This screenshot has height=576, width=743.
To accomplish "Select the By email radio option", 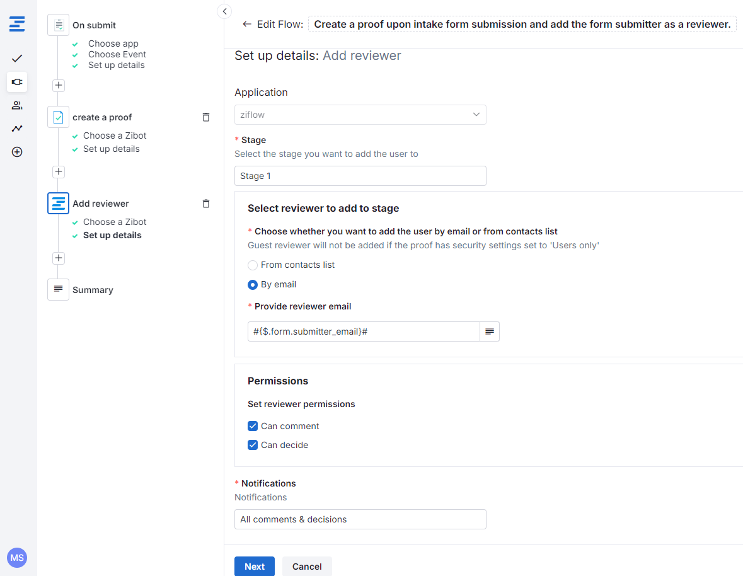I will (x=253, y=285).
